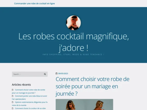Open 'Commander une robe de cocktail en ligne' menu link
The width and height of the screenshot is (147, 110).
[x=34, y=4]
